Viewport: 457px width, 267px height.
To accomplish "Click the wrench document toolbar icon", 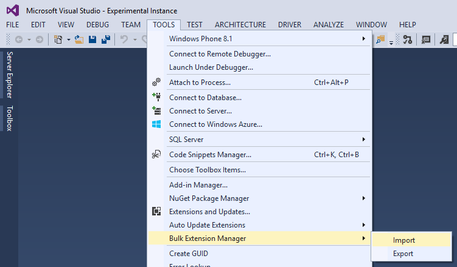I will (x=444, y=39).
